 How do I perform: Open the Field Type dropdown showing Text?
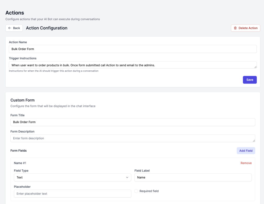(72, 177)
